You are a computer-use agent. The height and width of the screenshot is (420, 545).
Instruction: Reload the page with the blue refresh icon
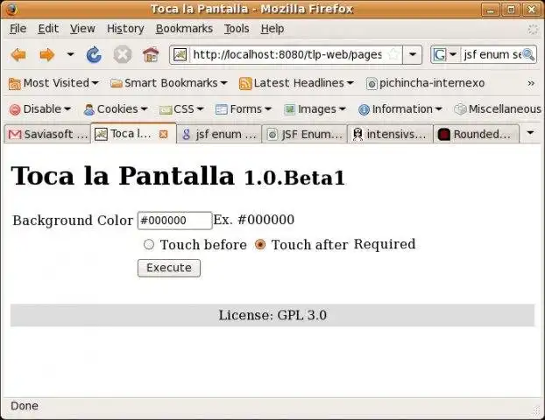(94, 55)
